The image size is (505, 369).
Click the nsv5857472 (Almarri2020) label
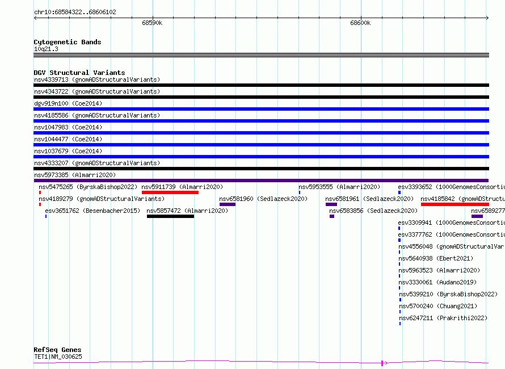coord(187,211)
